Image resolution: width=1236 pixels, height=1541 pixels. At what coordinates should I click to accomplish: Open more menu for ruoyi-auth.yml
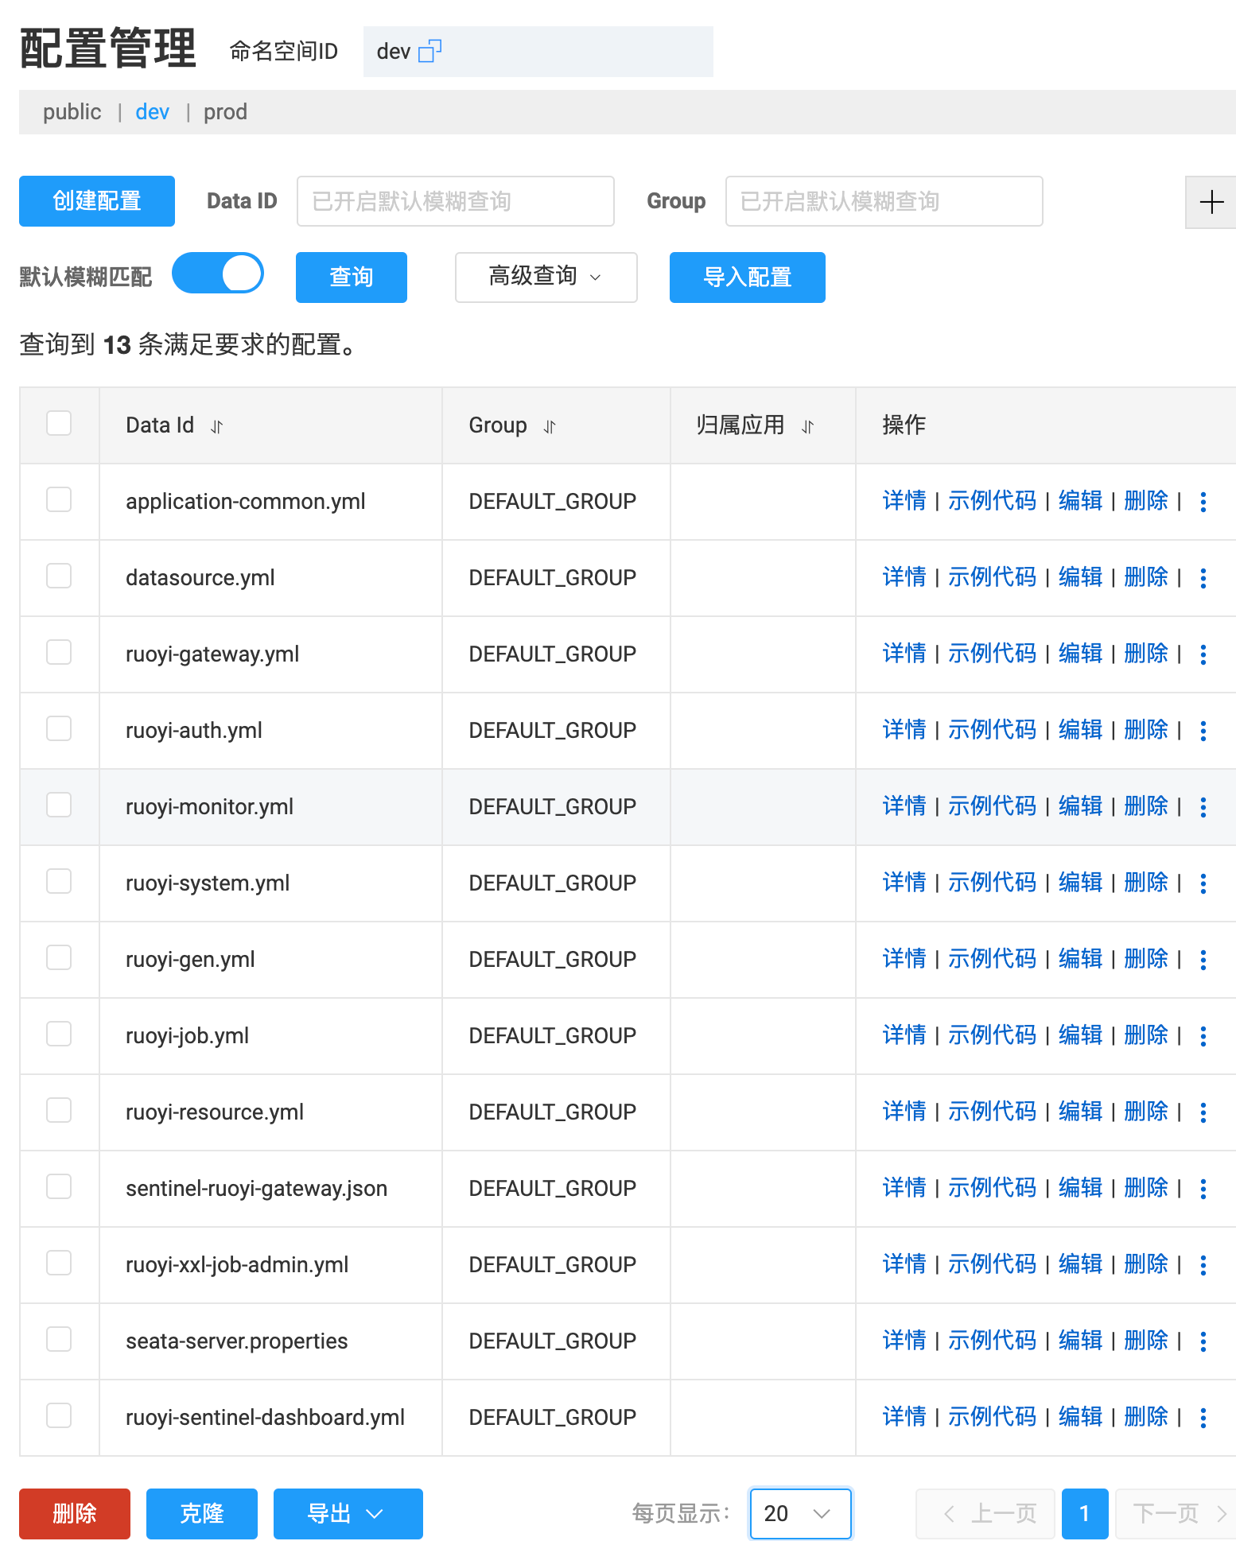point(1203,731)
